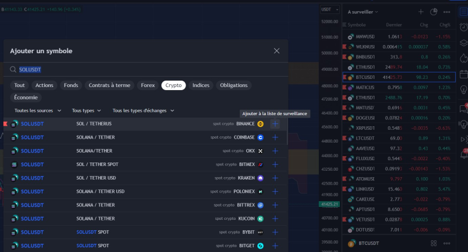Add Poloniex SOLUSDT via plus icon
468x252 pixels.
pyautogui.click(x=275, y=192)
